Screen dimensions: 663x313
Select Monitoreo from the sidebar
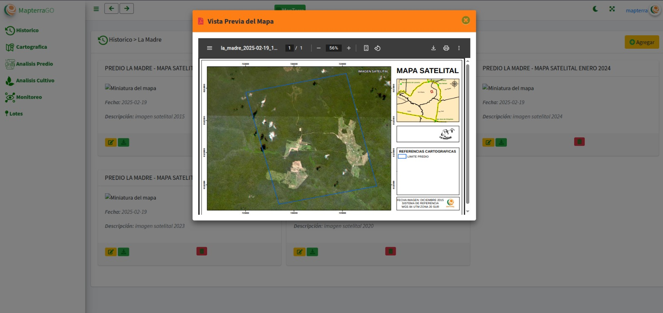29,97
